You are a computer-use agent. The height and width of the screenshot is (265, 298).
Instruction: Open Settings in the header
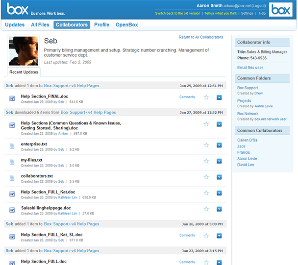(247, 13)
